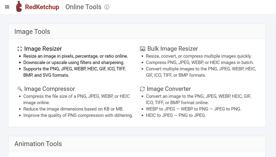The image size is (276, 157).
Task: Click the Image Resizer crop-corners icon
Action: click(x=20, y=49)
